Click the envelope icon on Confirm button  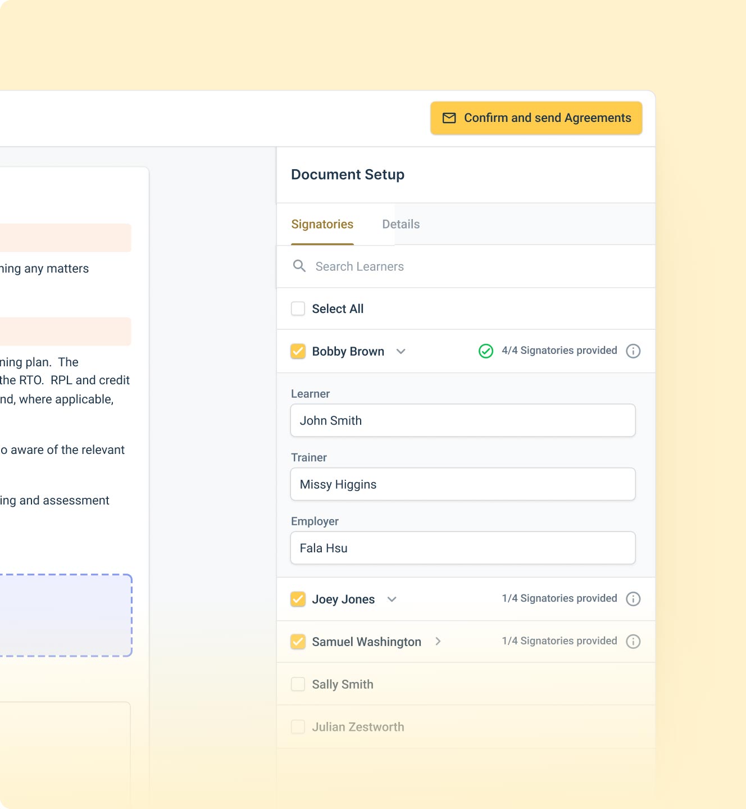[x=449, y=118]
